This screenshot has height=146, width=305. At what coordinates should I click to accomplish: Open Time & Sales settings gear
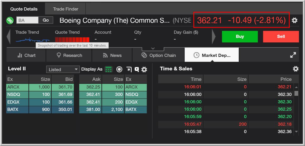point(296,69)
